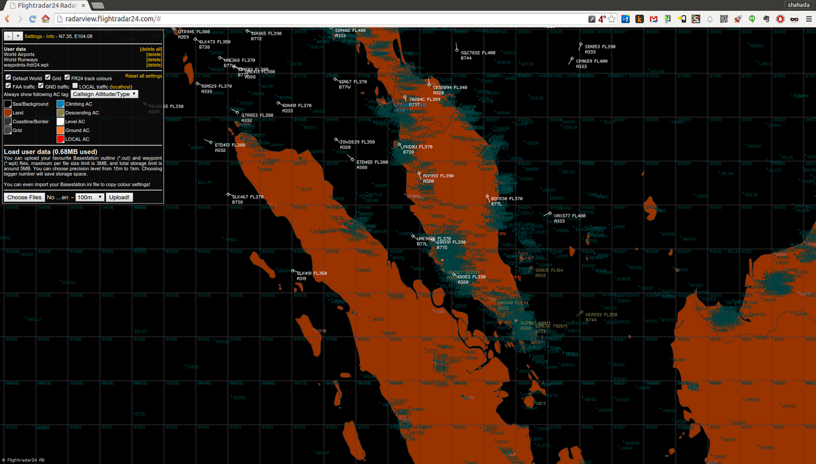The image size is (816, 464).
Task: Delete waypoints-frdr24.wpt user file
Action: pyautogui.click(x=154, y=65)
